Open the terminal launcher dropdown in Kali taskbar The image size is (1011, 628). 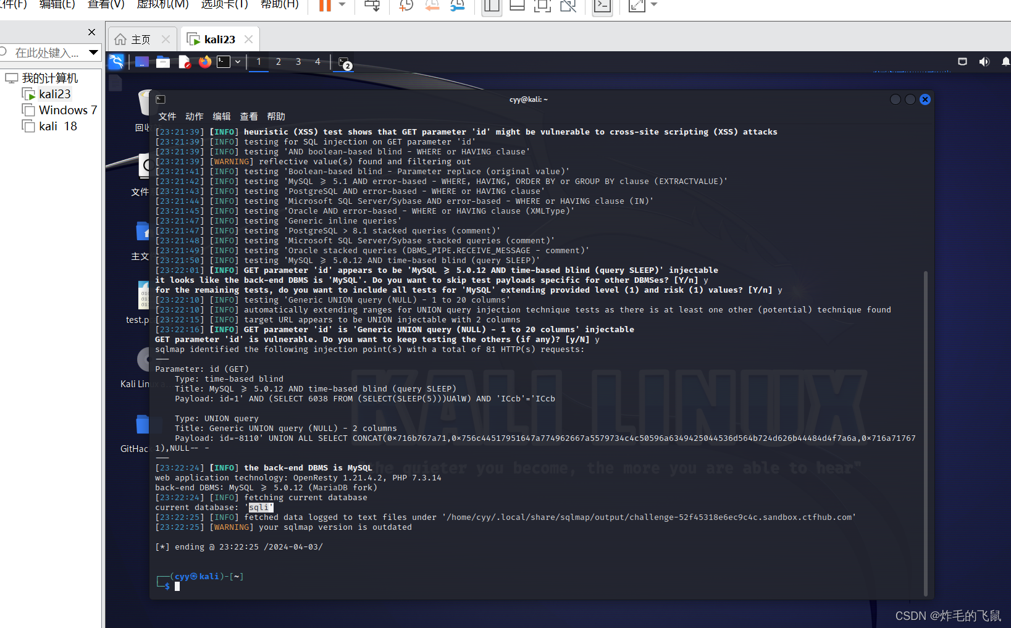click(x=237, y=62)
